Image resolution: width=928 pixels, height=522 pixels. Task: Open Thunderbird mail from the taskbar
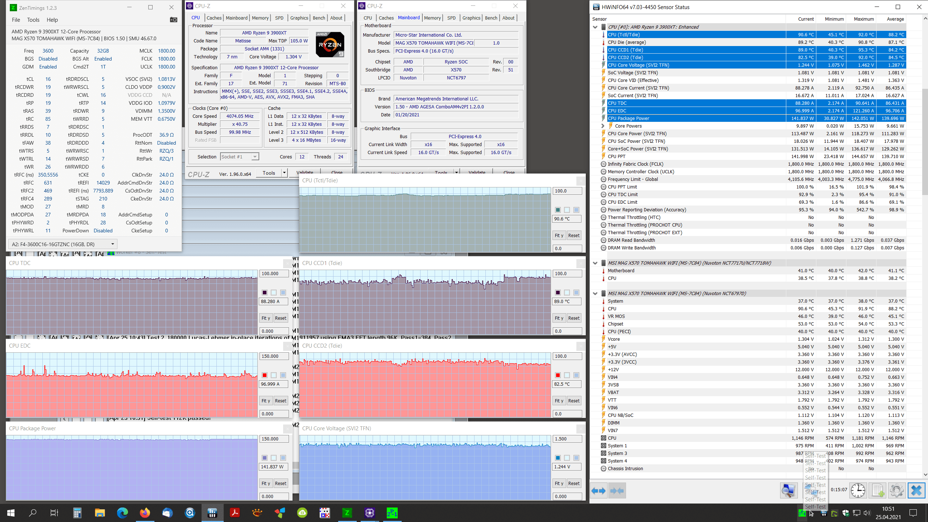[x=167, y=513]
